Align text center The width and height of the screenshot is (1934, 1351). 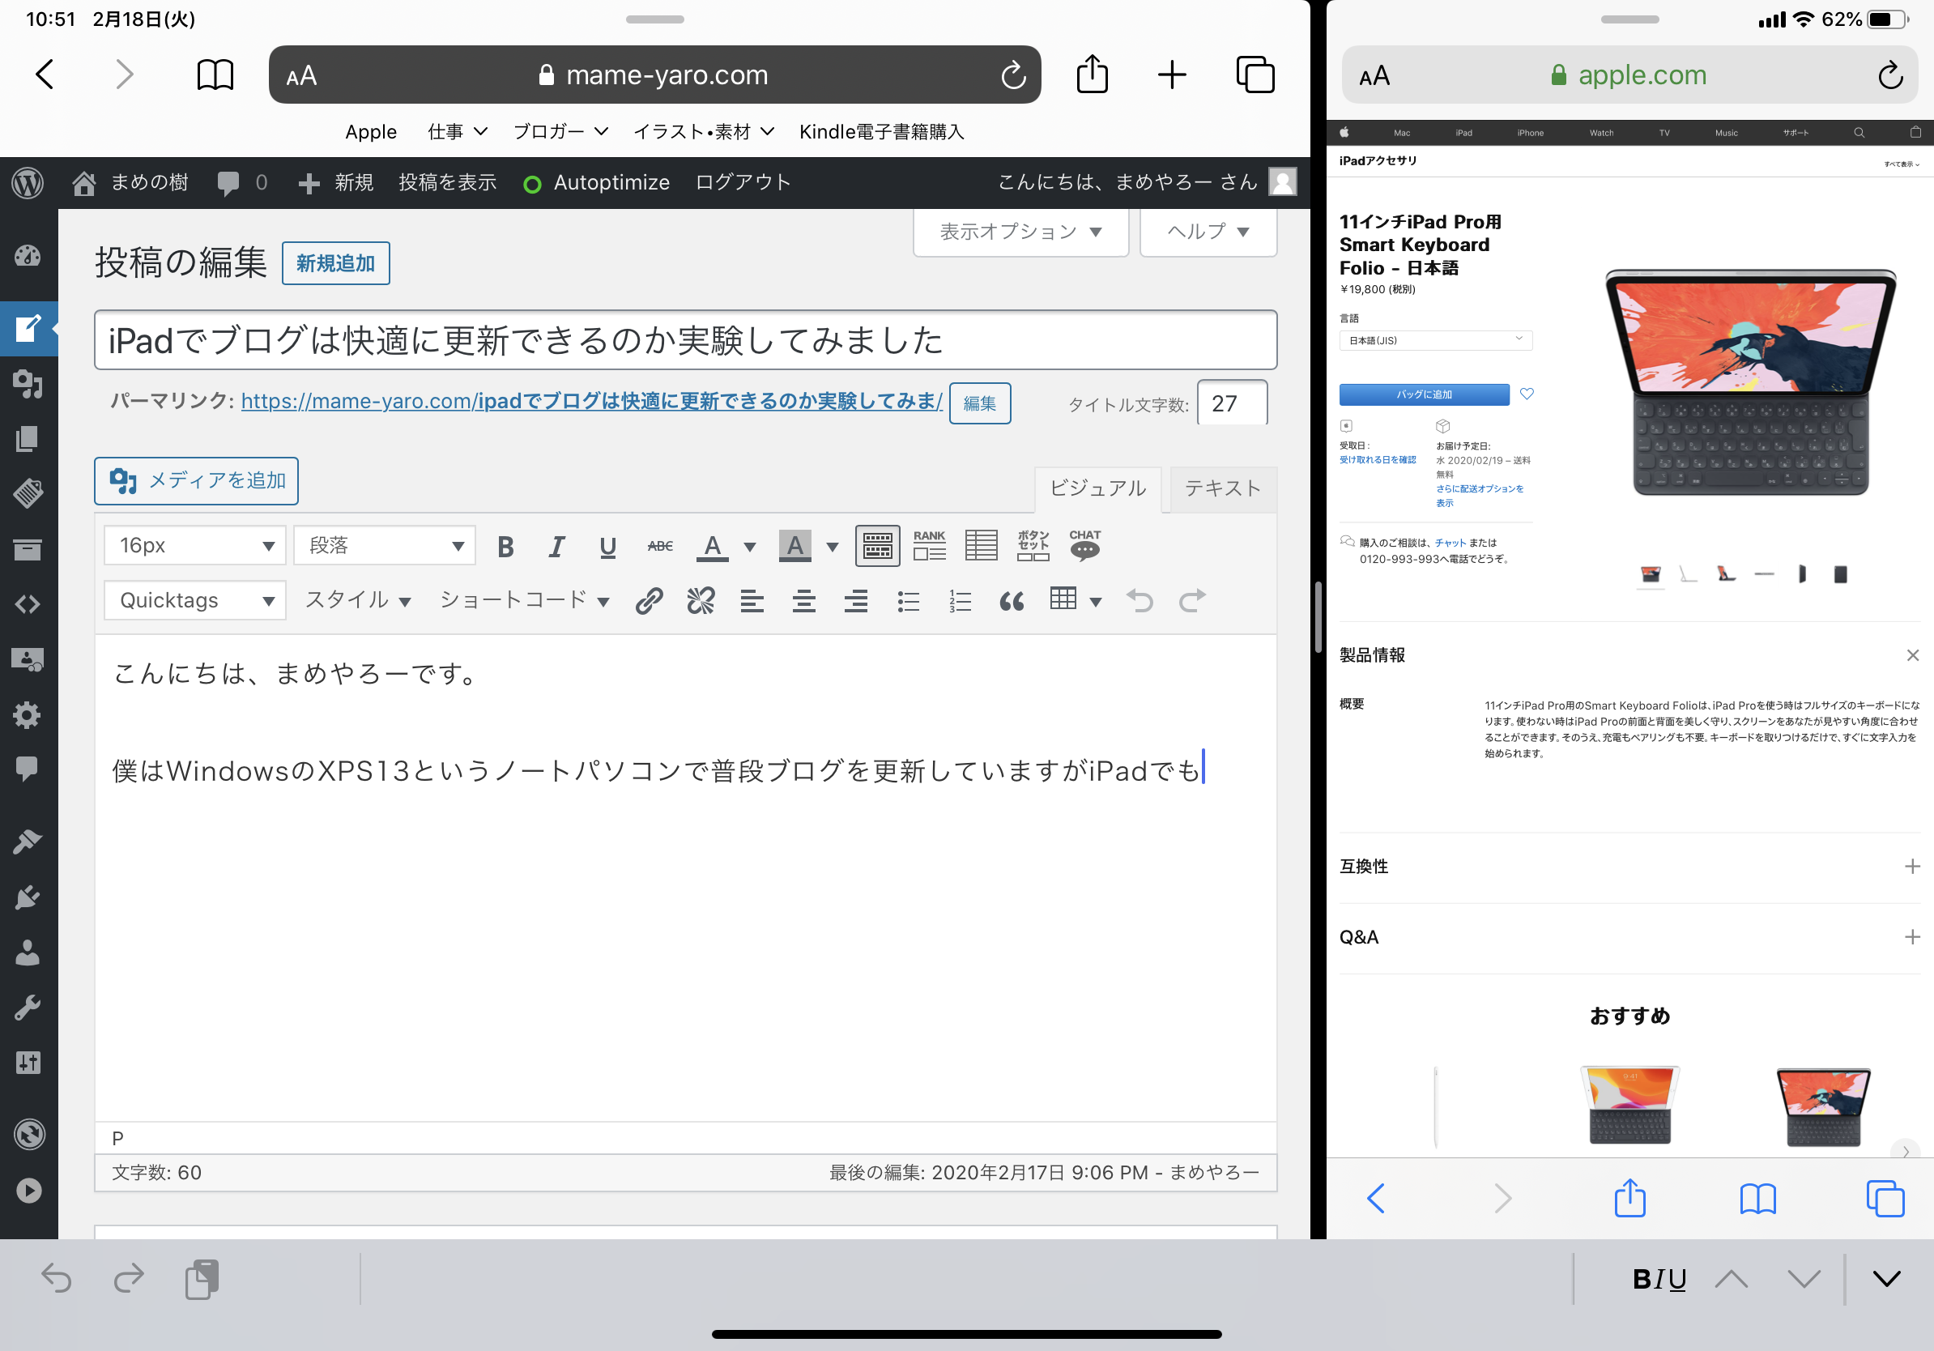pos(803,600)
